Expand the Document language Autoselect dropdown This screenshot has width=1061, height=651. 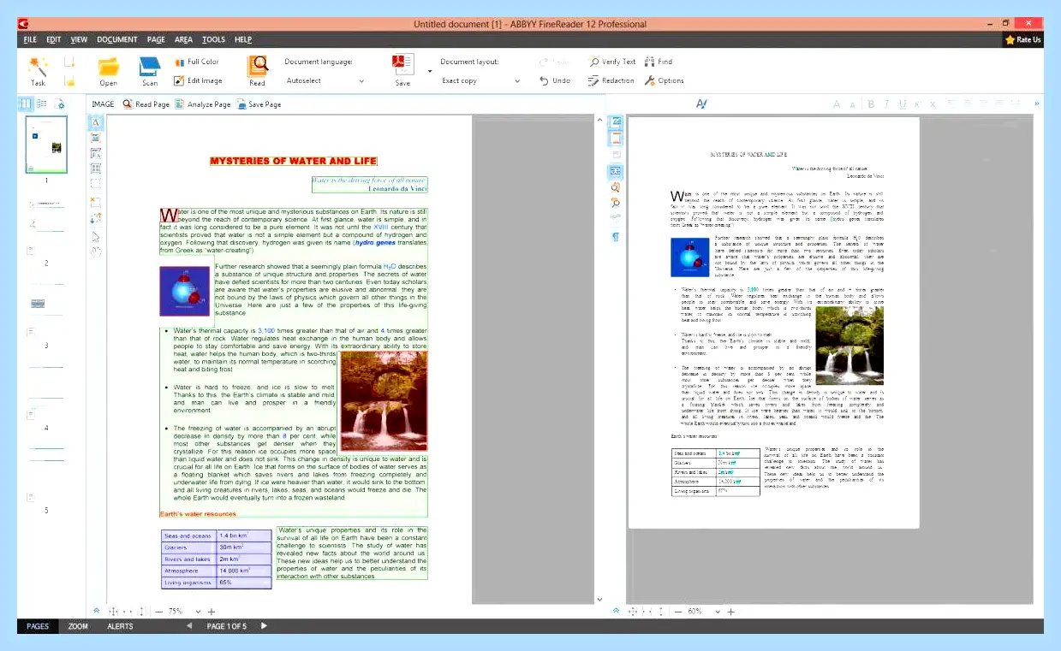click(324, 81)
